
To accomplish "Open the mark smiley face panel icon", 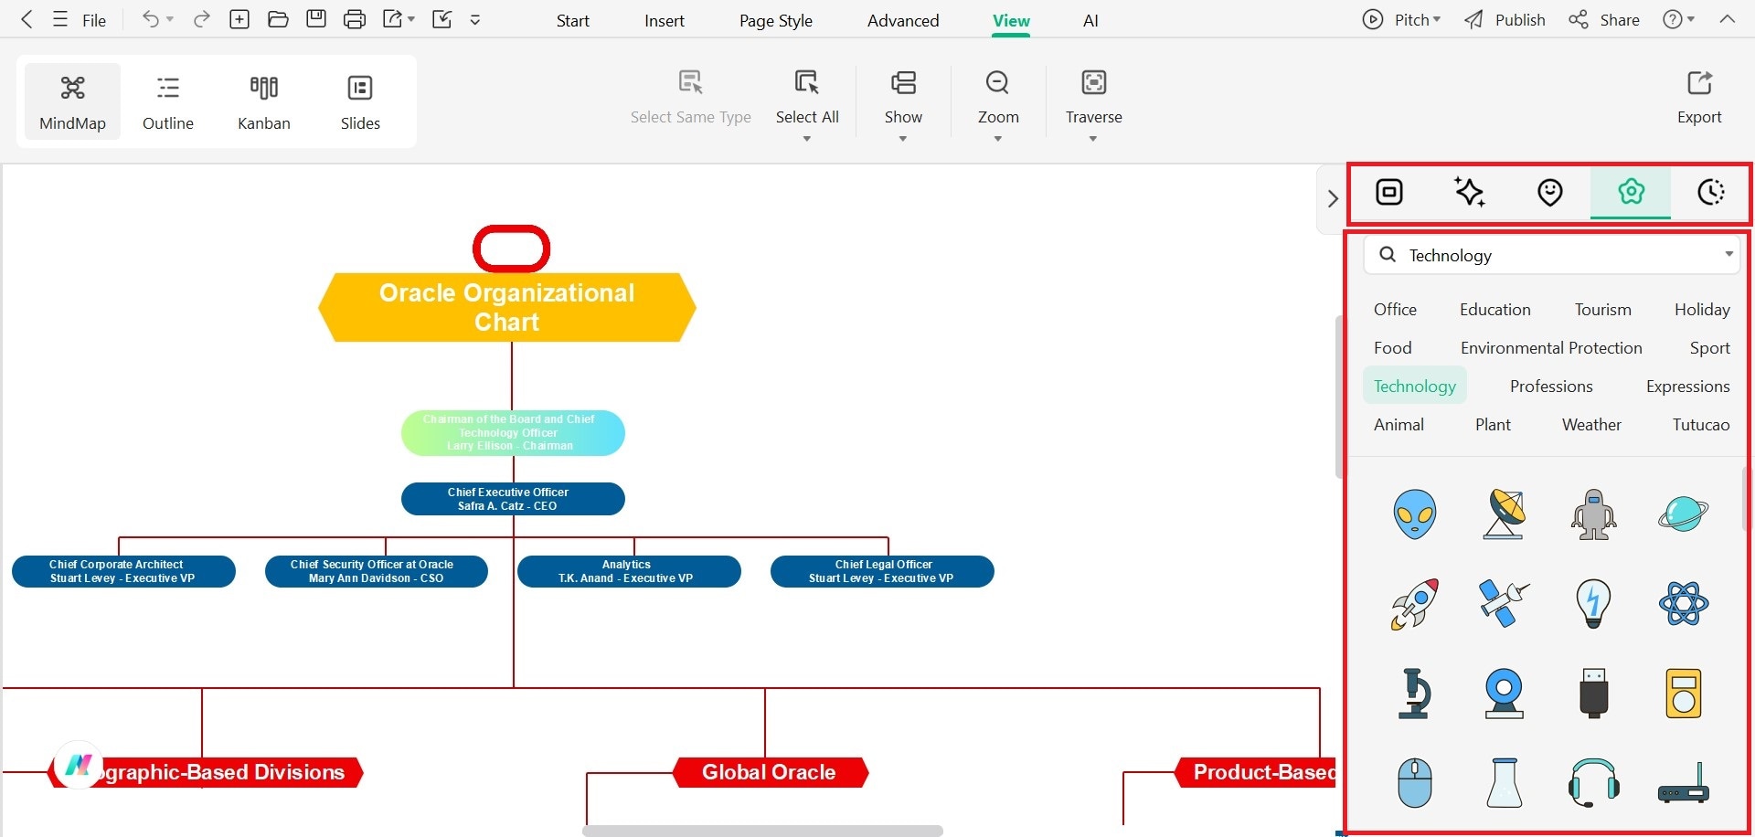I will [x=1550, y=192].
